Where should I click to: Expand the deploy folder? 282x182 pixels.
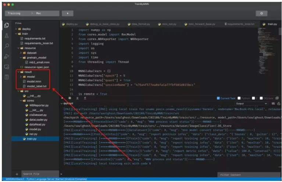tap(16, 29)
